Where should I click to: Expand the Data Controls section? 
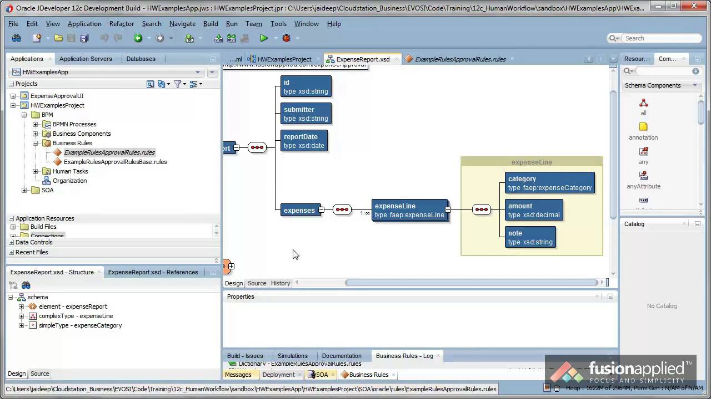click(12, 243)
